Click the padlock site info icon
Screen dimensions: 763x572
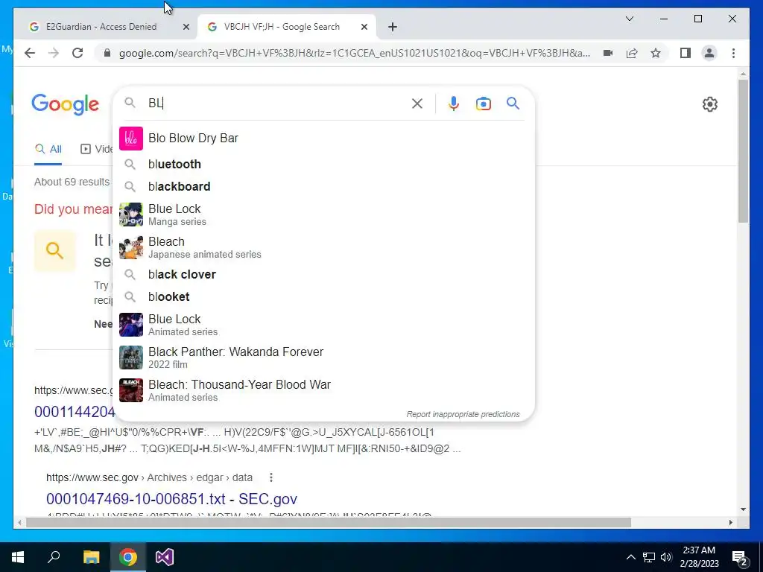[x=107, y=53]
